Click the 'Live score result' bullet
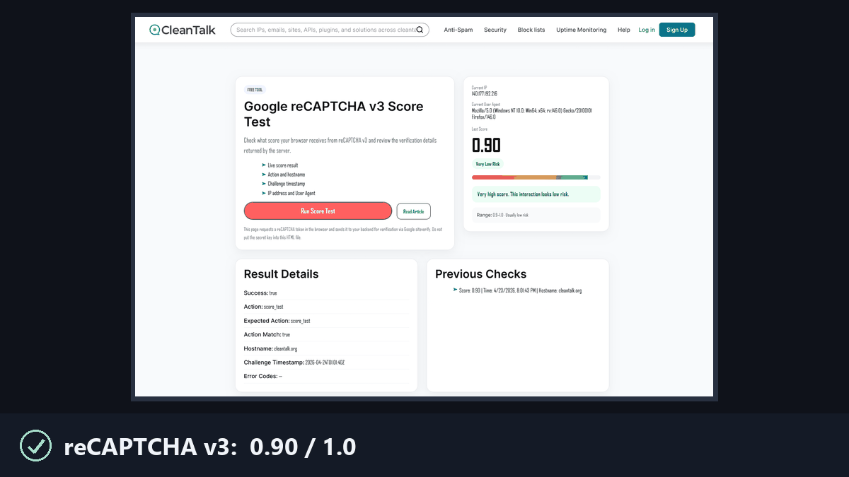 click(283, 165)
